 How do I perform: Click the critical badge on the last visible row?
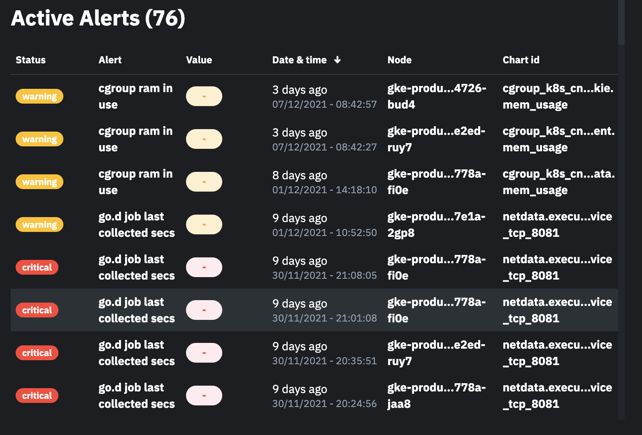(x=37, y=396)
